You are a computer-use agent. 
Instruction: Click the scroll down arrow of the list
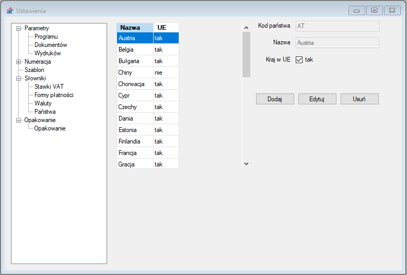[246, 164]
